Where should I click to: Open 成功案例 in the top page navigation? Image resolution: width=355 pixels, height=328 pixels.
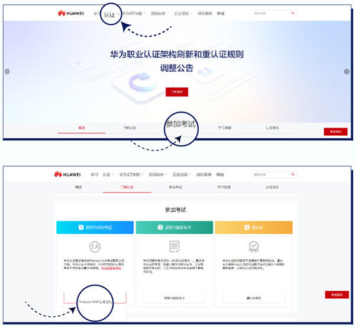205,14
